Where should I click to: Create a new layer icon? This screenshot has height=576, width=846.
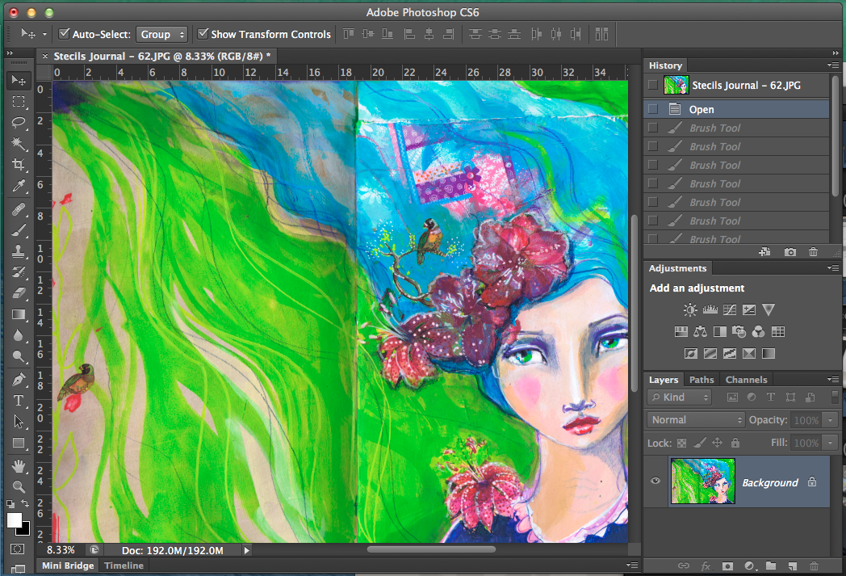click(x=792, y=565)
